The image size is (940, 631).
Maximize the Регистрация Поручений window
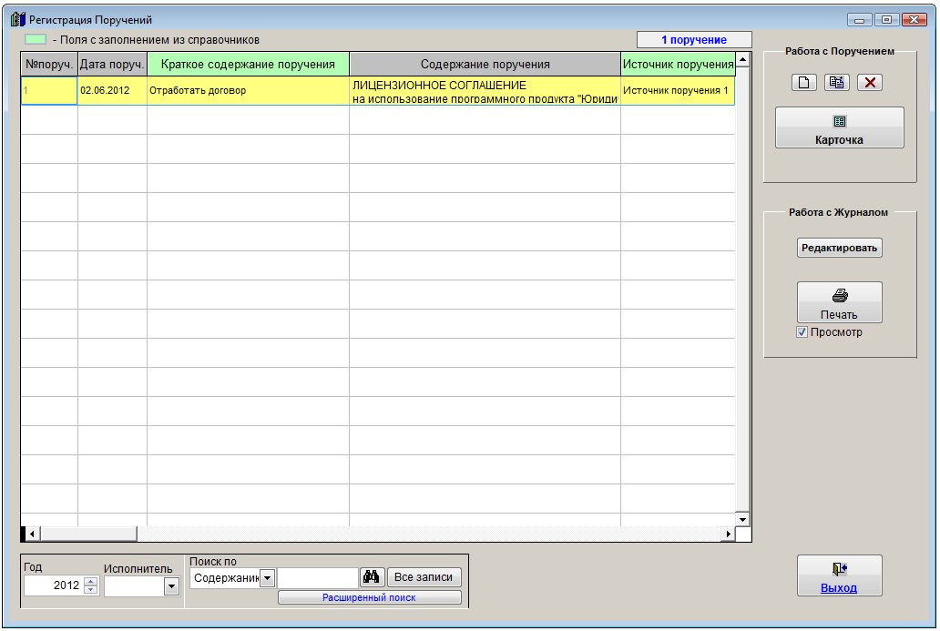click(886, 20)
